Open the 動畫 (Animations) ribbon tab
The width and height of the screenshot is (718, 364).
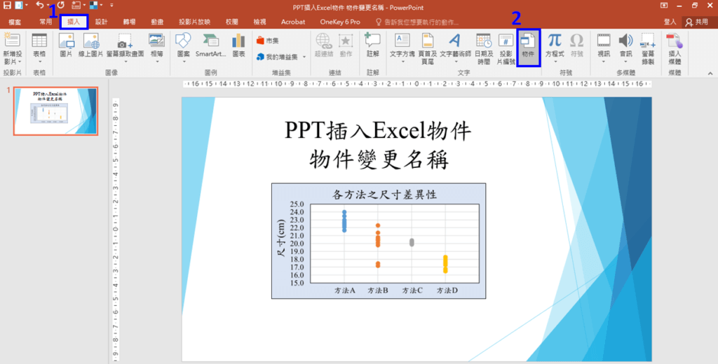[x=158, y=22]
